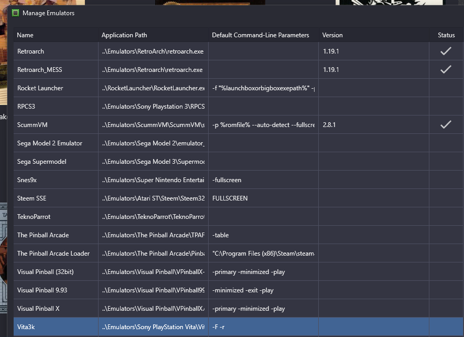Select the Visual Pinball 9.93 row
The width and height of the screenshot is (464, 337).
(x=44, y=290)
